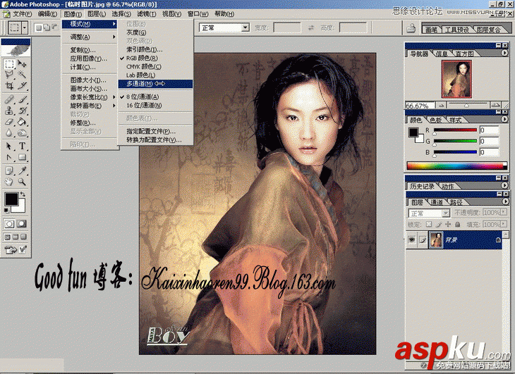This screenshot has height=374, width=515.
Task: Click the swap width and height arrows
Action: point(310,28)
